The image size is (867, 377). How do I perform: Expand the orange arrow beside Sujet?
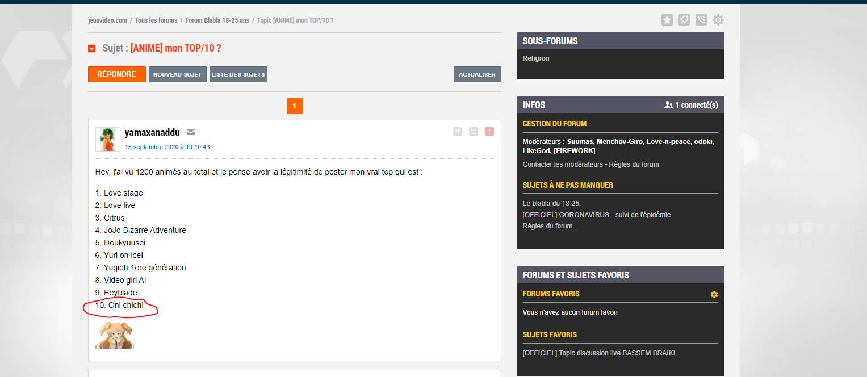coord(91,49)
